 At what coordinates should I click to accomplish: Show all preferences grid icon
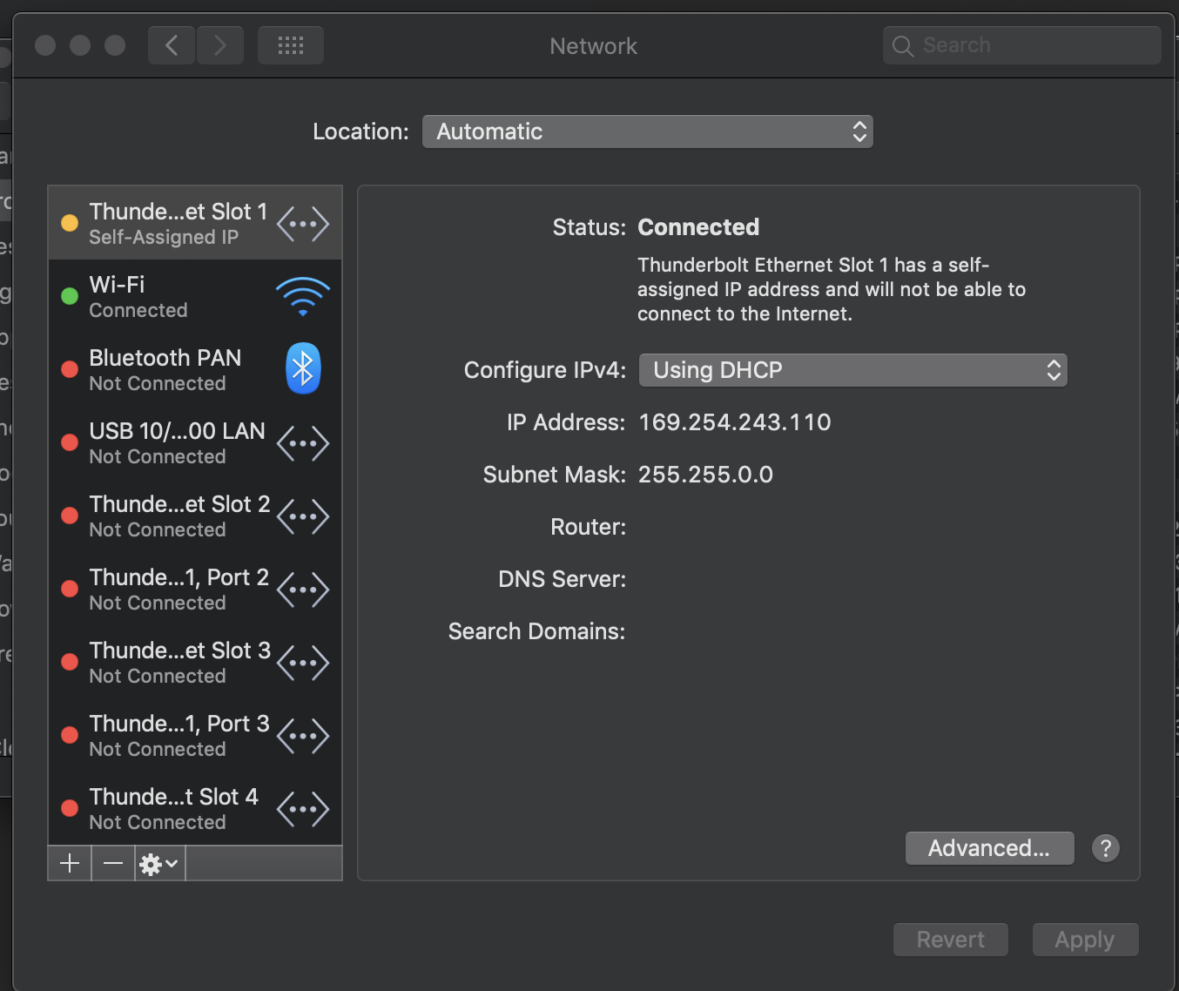(291, 45)
